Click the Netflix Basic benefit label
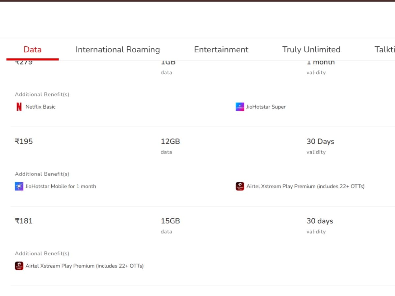This screenshot has width=395, height=296. click(x=40, y=107)
